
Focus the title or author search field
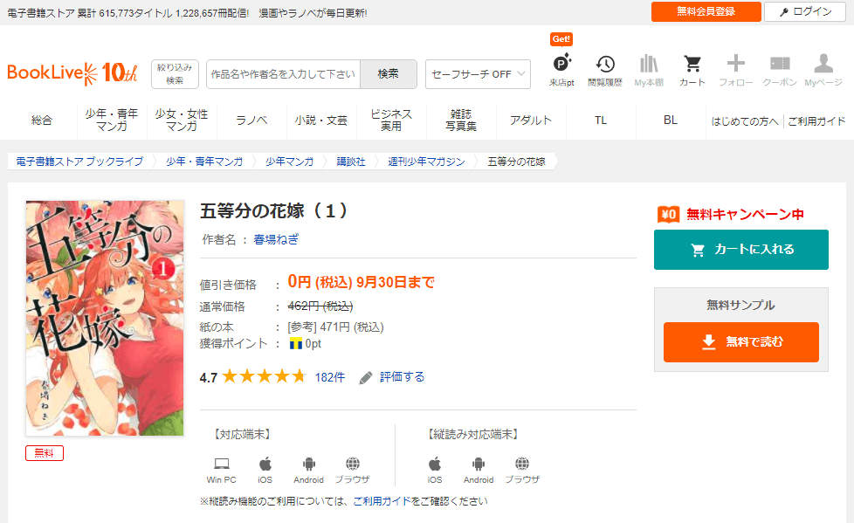(x=283, y=74)
